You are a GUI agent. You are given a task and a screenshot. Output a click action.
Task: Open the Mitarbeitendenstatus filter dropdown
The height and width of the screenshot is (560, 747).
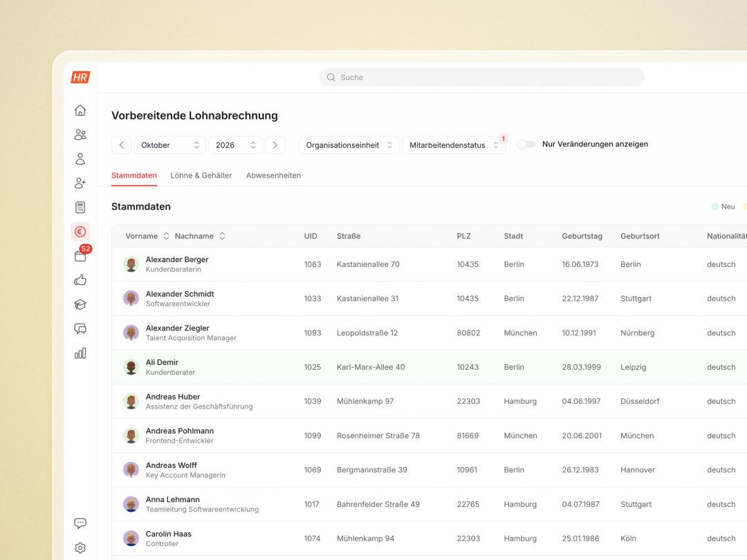(x=454, y=144)
